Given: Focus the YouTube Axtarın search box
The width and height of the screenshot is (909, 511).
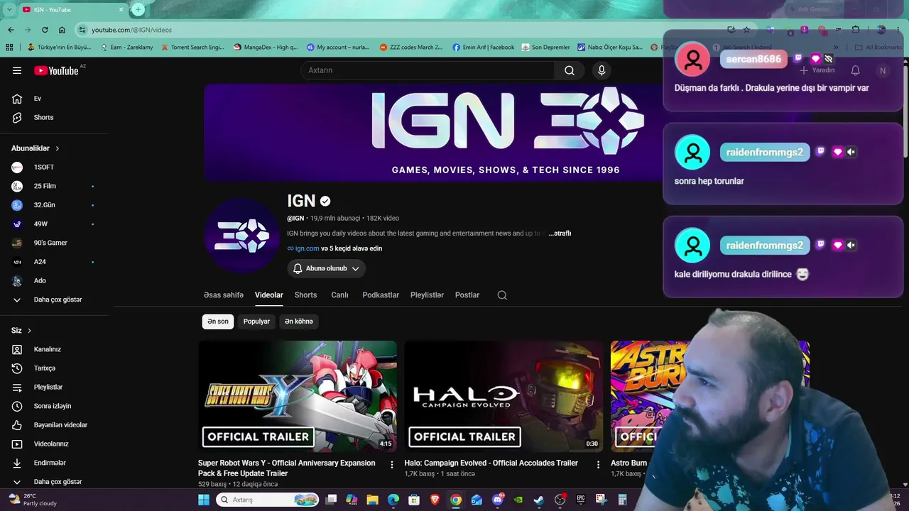Looking at the screenshot, I should (x=428, y=70).
